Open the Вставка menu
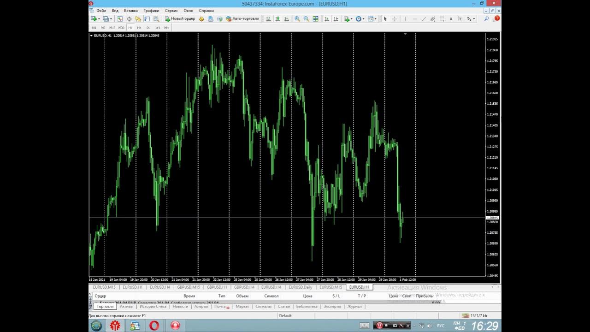The image size is (590, 332). [x=131, y=11]
